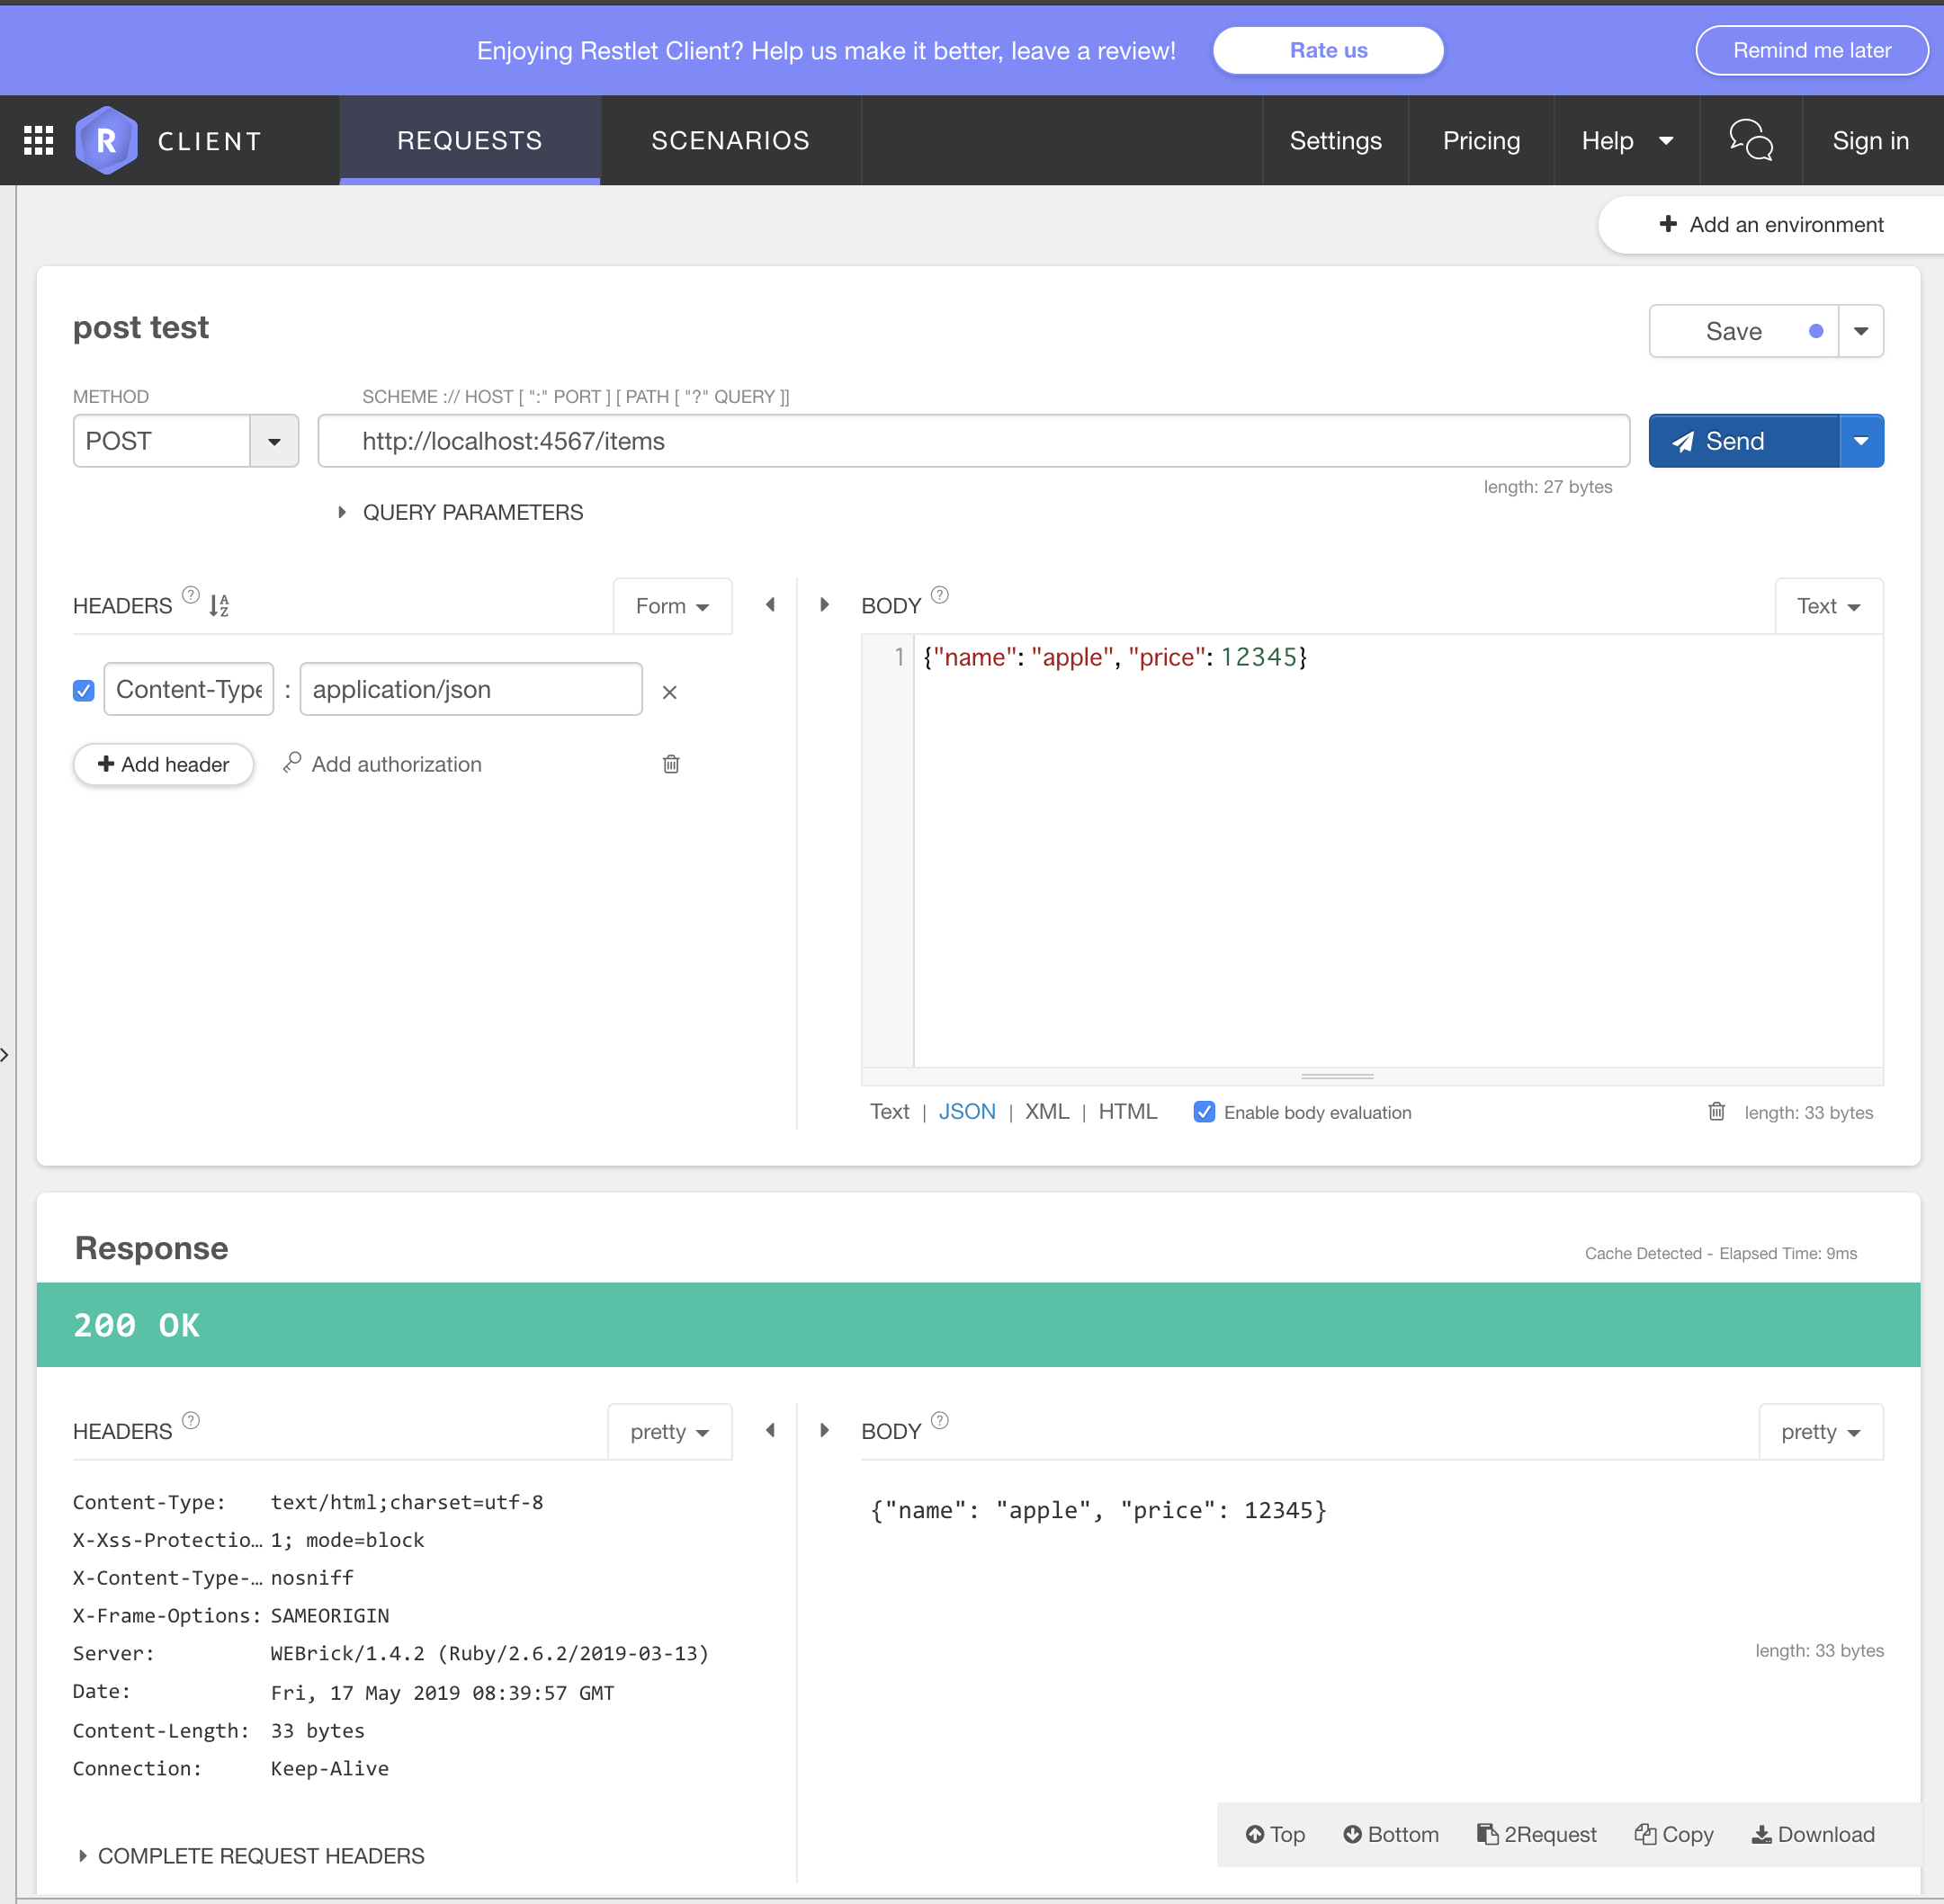Image resolution: width=1944 pixels, height=1904 pixels.
Task: Click the Add header button
Action: [x=163, y=764]
